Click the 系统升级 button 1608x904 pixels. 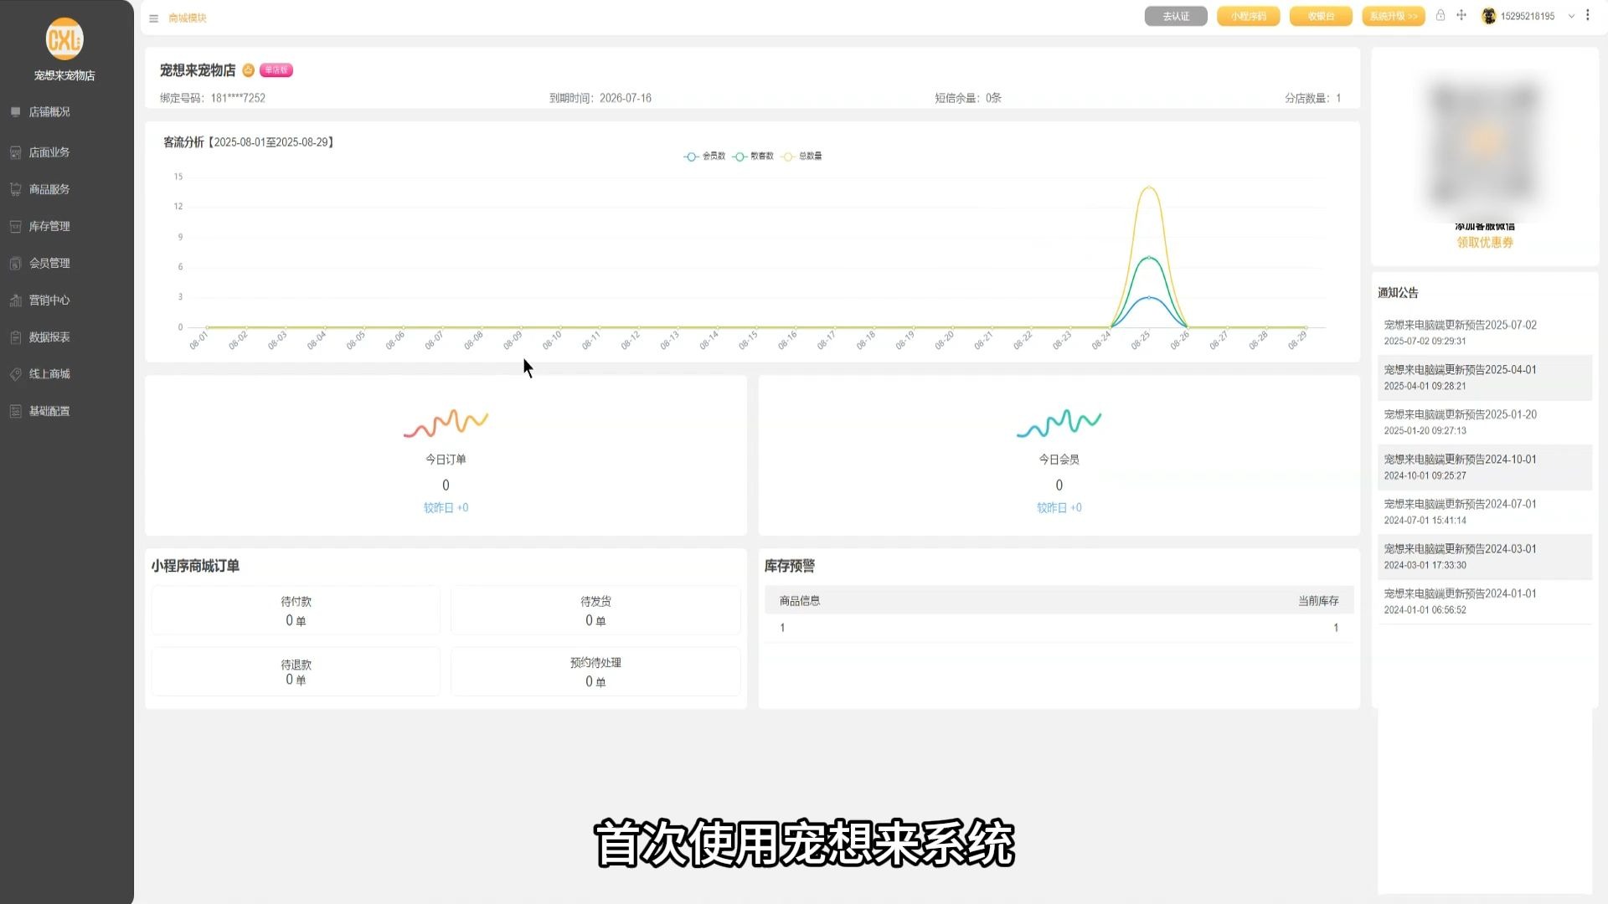[1394, 16]
